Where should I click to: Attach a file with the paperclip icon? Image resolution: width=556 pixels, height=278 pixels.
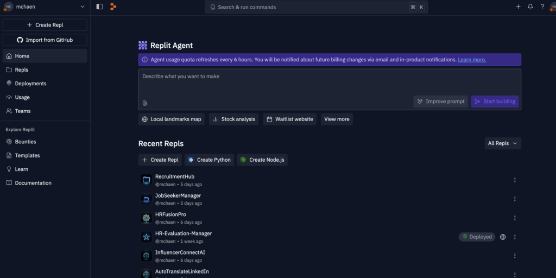[144, 103]
